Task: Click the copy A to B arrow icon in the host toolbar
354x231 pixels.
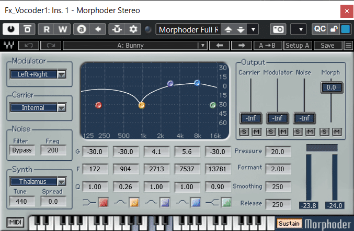Action: pyautogui.click(x=98, y=29)
